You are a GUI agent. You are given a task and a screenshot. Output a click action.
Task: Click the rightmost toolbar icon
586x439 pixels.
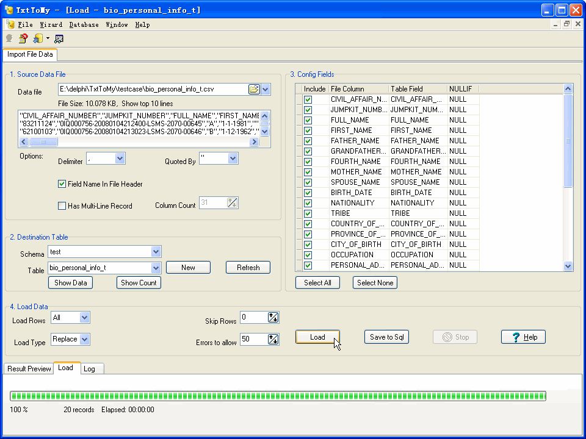coord(59,38)
